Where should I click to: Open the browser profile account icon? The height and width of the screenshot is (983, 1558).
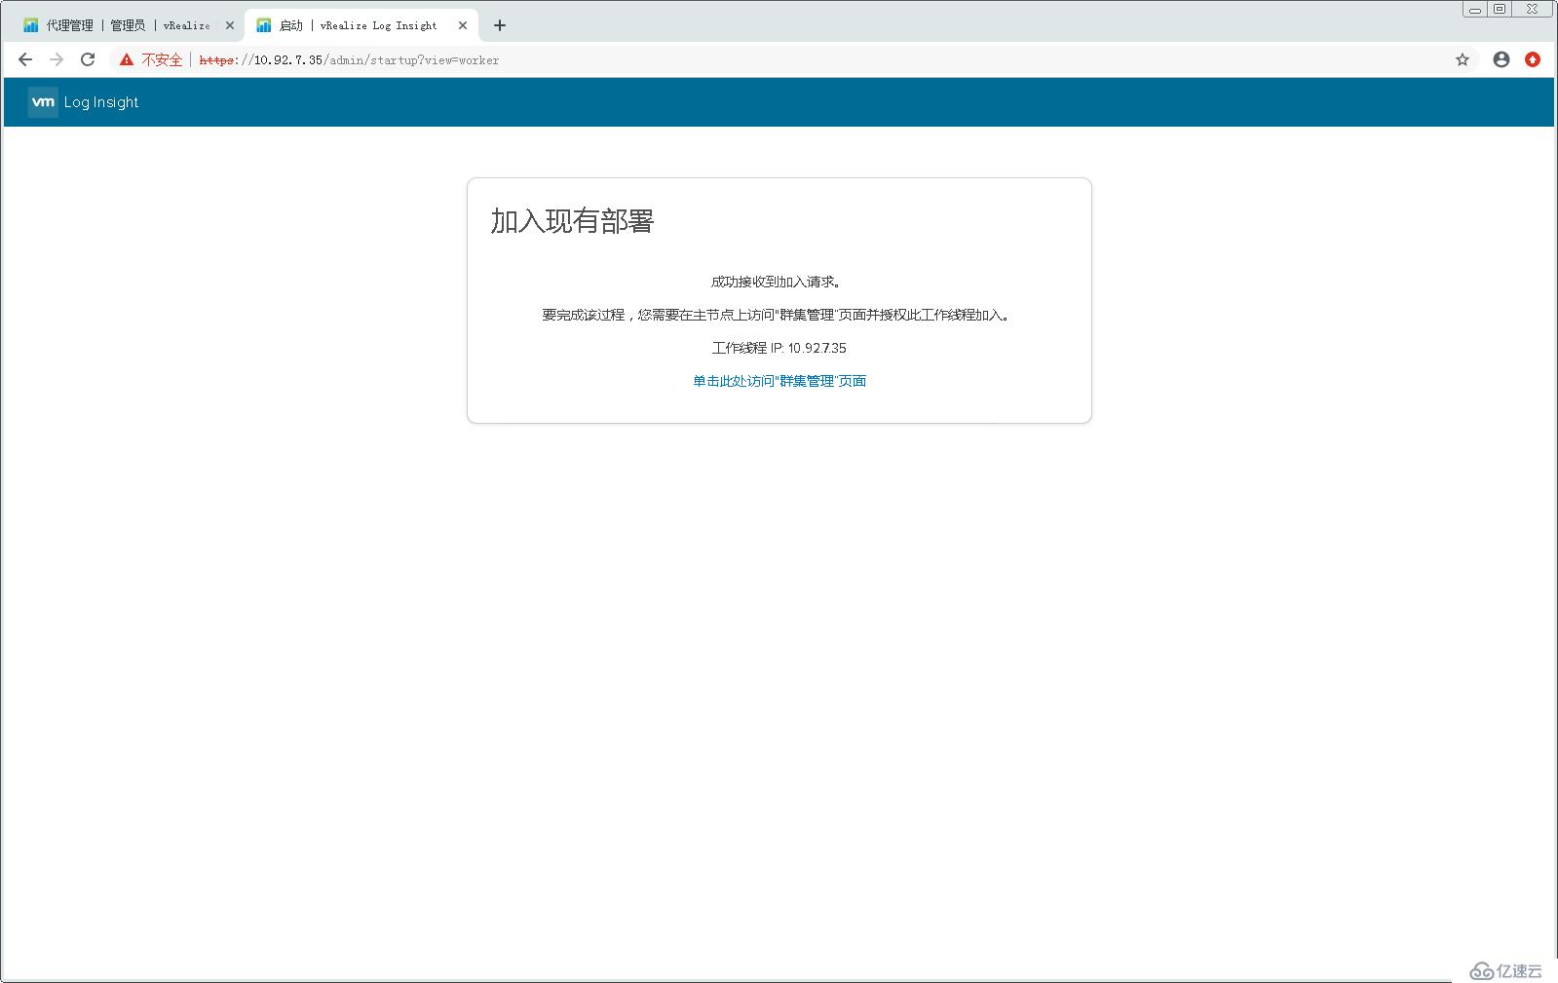pyautogui.click(x=1501, y=59)
